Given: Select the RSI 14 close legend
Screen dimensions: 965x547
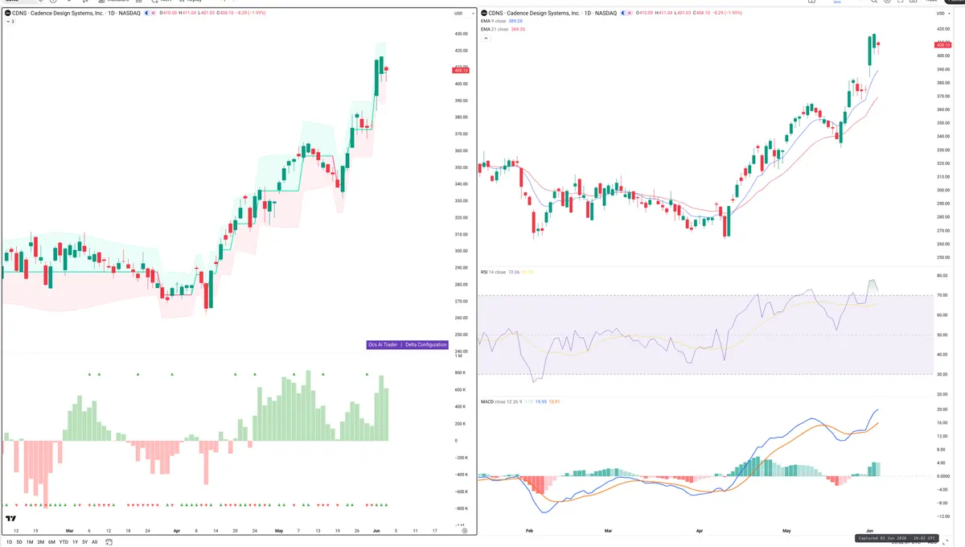Looking at the screenshot, I should pyautogui.click(x=492, y=273).
